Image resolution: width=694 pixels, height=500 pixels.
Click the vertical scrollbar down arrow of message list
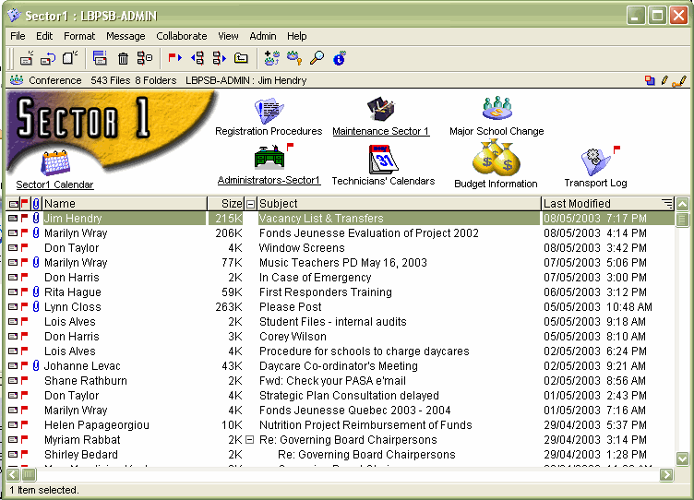[x=682, y=458]
